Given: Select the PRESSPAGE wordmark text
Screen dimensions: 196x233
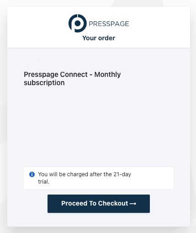Looking at the screenshot, I should pos(109,24).
